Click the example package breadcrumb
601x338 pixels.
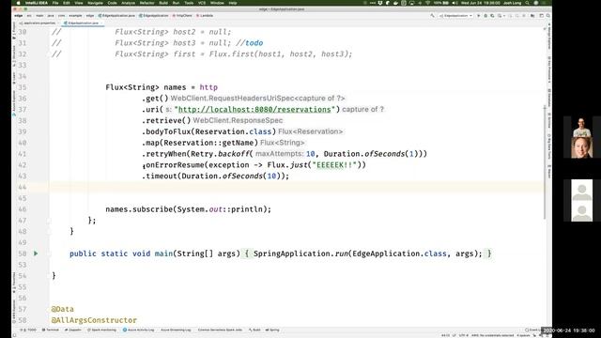coord(75,16)
